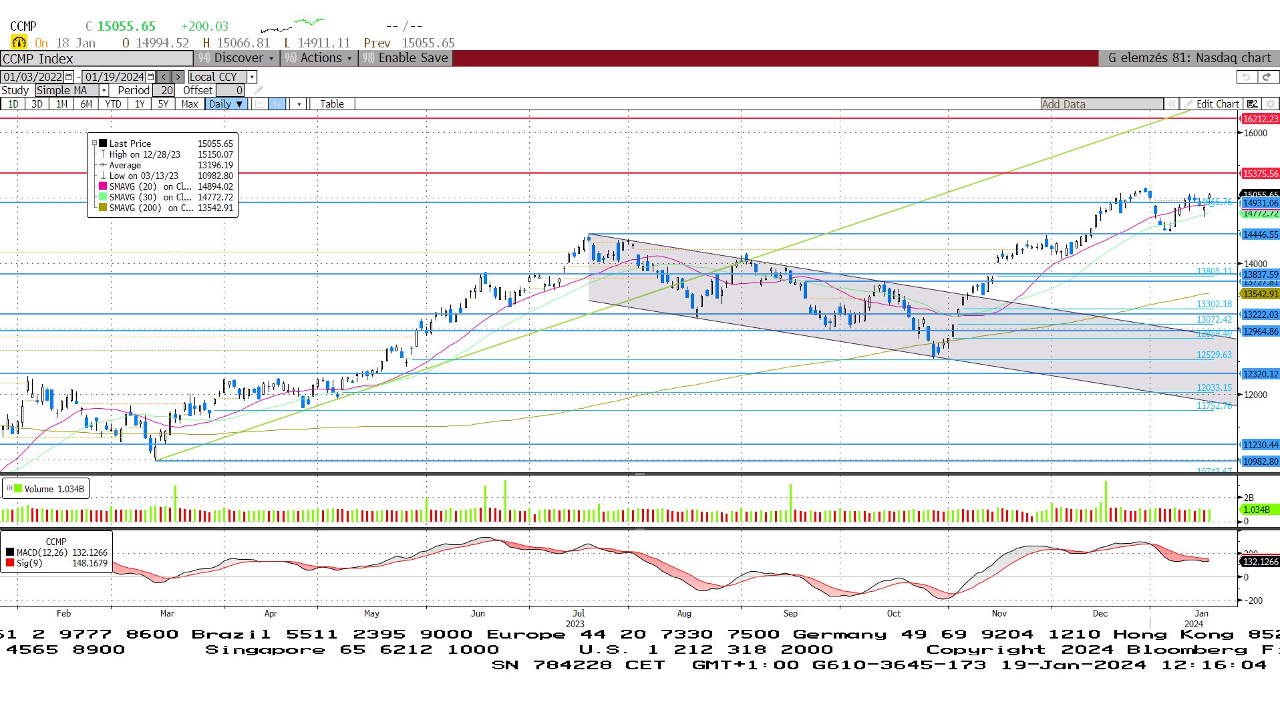1280x702 pixels.
Task: Open the end date calendar picker
Action: coord(150,77)
